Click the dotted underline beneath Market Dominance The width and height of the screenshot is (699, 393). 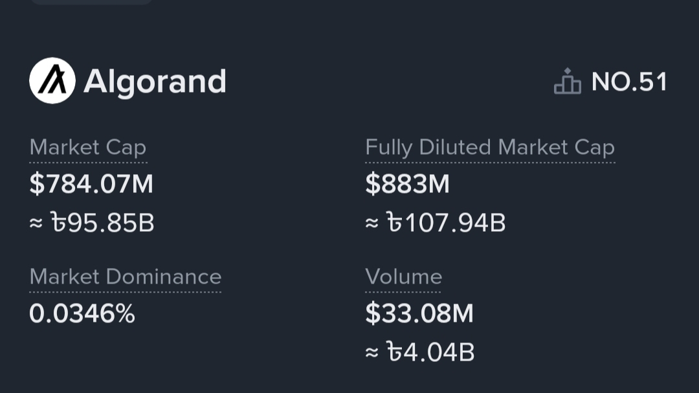point(126,291)
